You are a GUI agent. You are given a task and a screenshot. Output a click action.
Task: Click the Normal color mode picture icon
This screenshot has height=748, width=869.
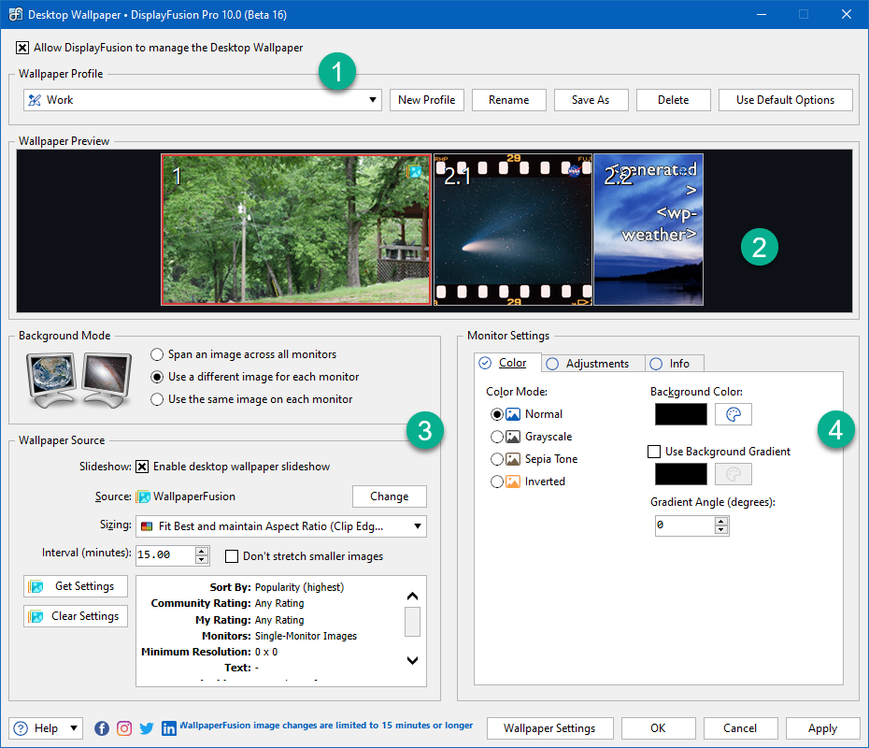[513, 414]
